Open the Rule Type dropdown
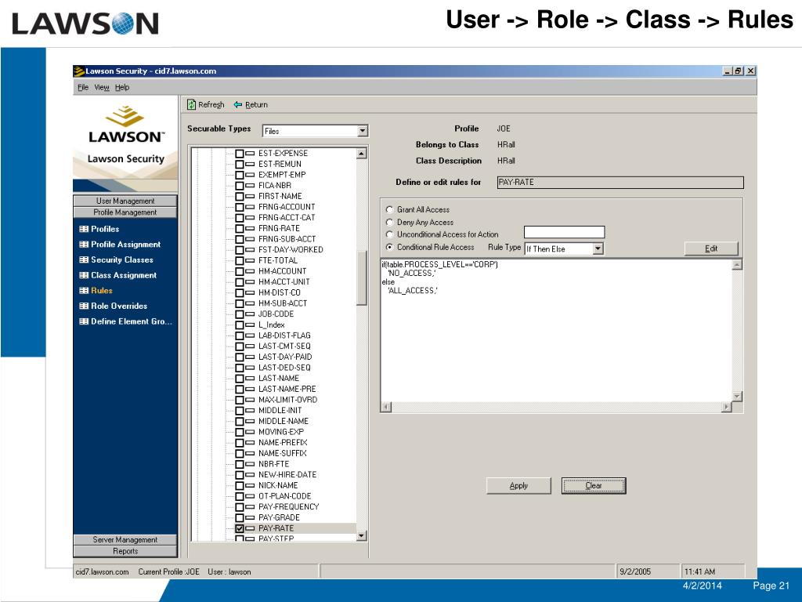This screenshot has width=802, height=602. 598,248
